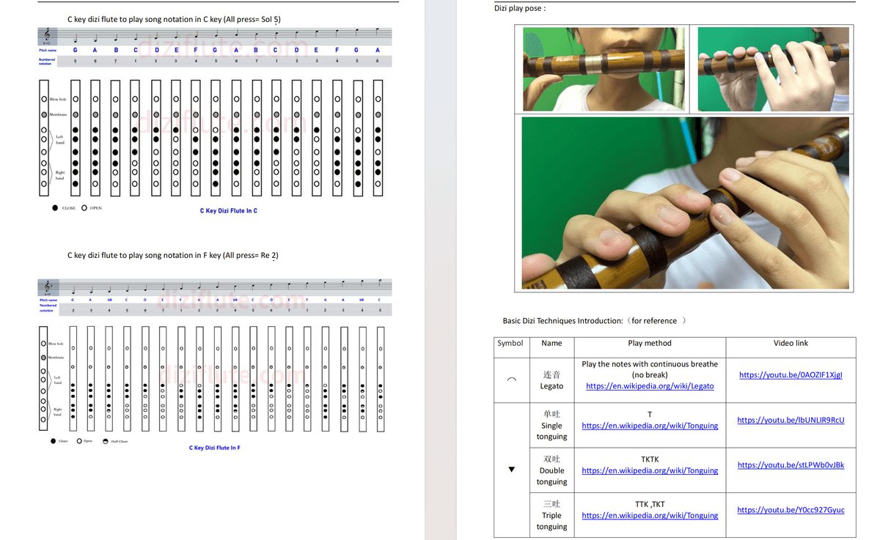Click 'Blow hole' label in the F key chart
The image size is (880, 540).
point(56,344)
